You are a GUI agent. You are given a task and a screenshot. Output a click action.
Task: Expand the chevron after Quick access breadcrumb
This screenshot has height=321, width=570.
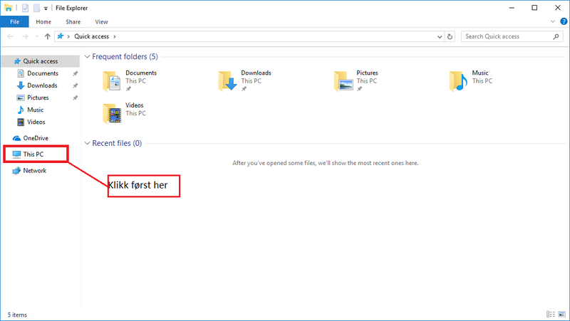(115, 36)
